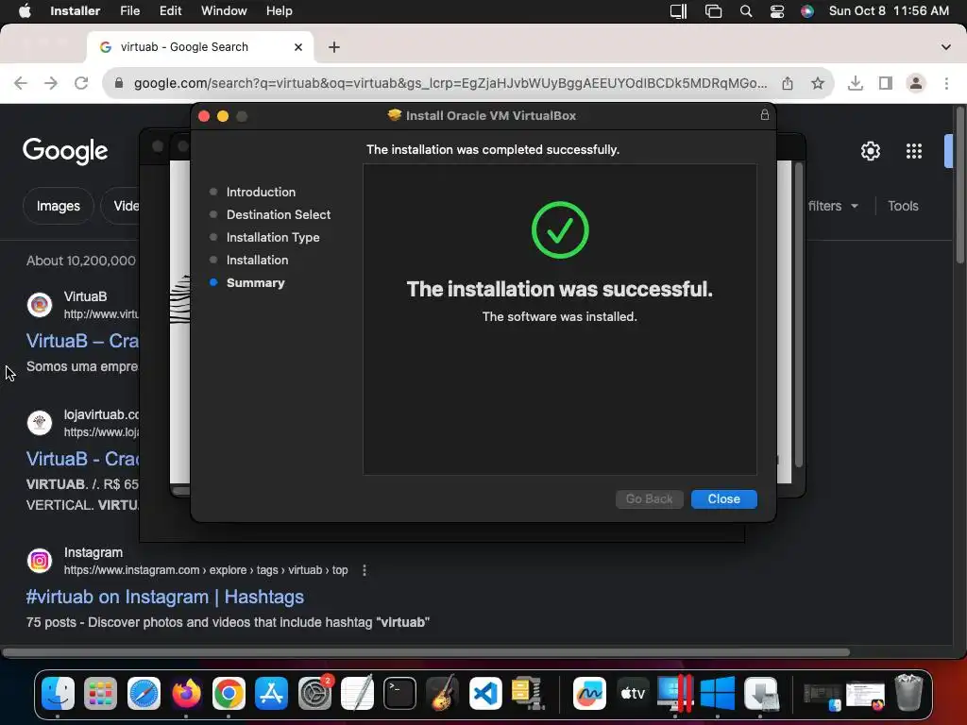967x725 pixels.
Task: Select the Installation Type step
Action: pyautogui.click(x=273, y=237)
